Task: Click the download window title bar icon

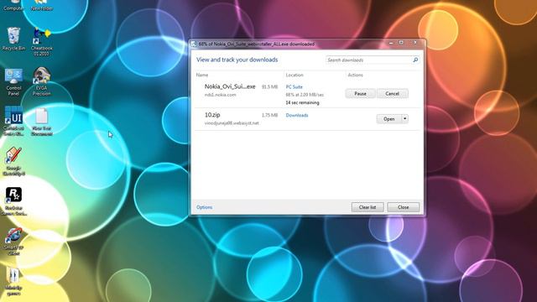Action: (194, 44)
